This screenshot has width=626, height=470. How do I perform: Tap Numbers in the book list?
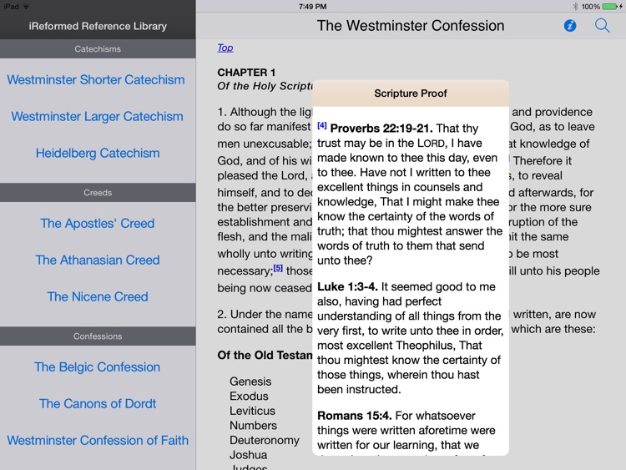pos(253,426)
